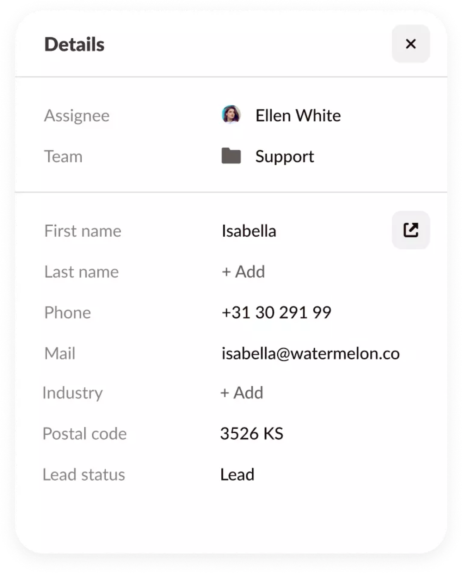Add a last name
The image size is (462, 573).
[x=244, y=272]
